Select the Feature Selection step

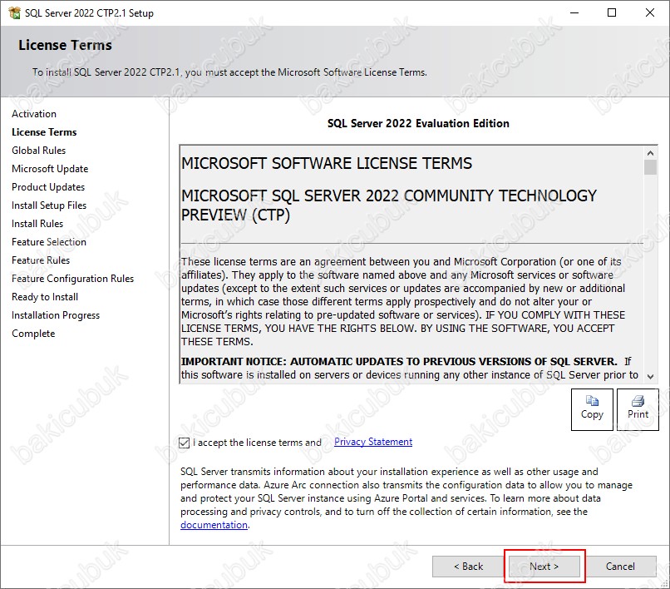(x=49, y=242)
